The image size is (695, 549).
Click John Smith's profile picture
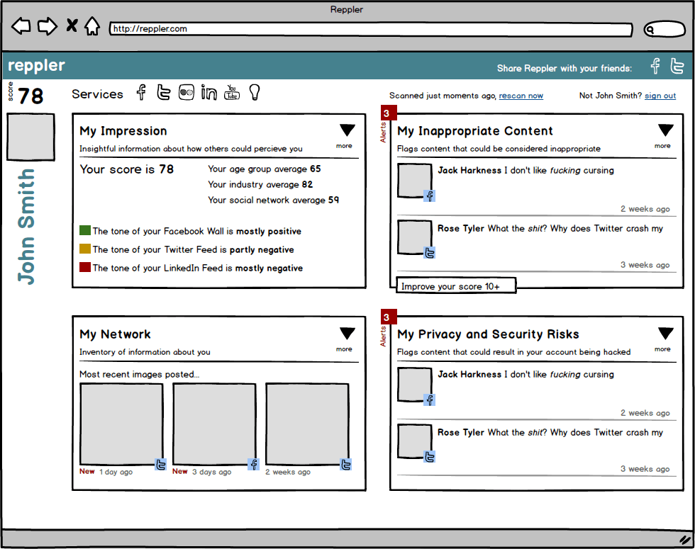pyautogui.click(x=30, y=137)
